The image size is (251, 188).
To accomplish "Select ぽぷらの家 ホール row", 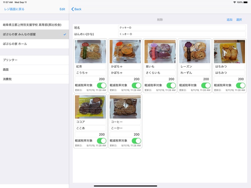I will point(34,44).
